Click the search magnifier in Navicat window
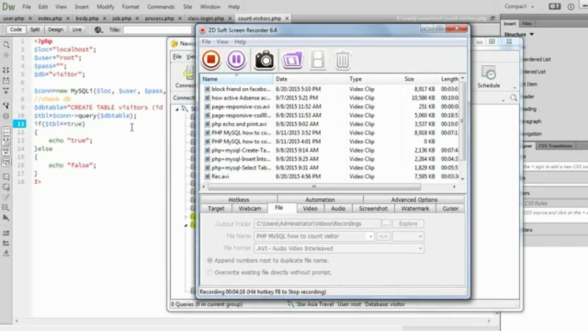This screenshot has height=331, width=588. [x=514, y=98]
